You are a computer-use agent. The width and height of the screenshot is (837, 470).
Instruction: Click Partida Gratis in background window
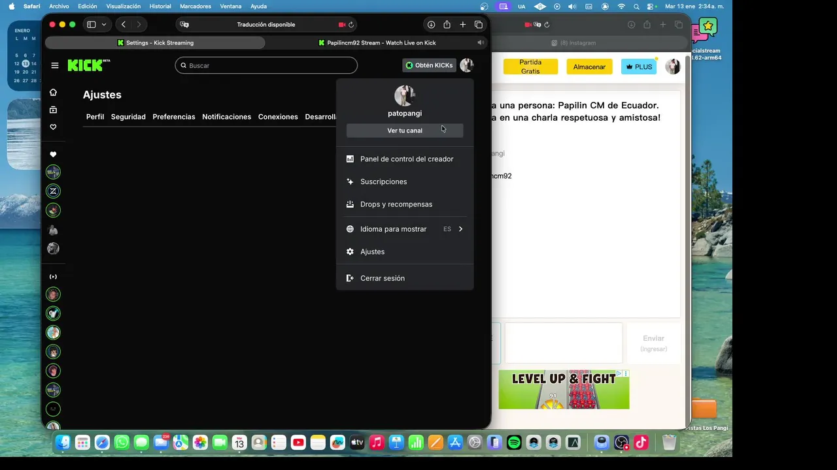click(x=530, y=67)
